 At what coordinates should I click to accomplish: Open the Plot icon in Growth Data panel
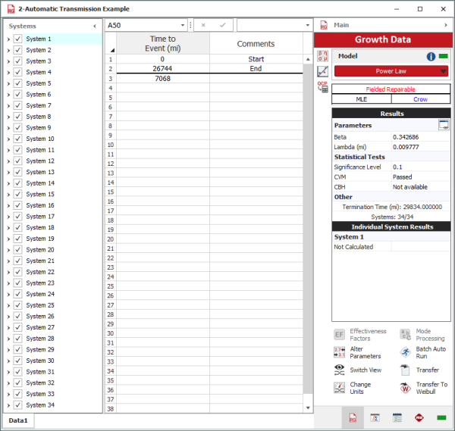pos(322,71)
